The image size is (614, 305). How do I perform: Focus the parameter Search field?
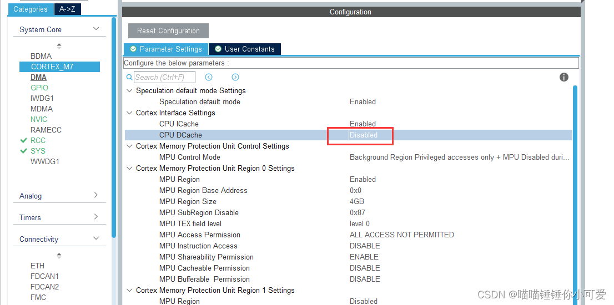point(164,78)
